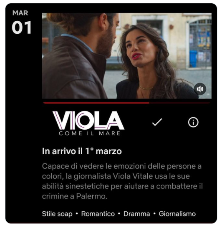Click the MAR 01 date label
This screenshot has height=226, width=222.
pos(21,22)
